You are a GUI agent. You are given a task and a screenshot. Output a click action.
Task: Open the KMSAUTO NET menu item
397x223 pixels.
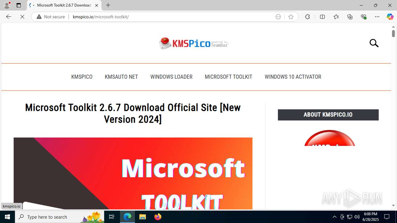121,77
